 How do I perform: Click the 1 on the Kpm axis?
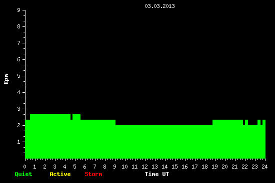point(19,142)
